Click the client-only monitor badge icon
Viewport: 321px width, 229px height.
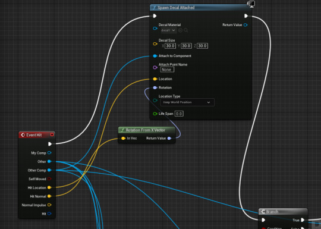pos(251,4)
